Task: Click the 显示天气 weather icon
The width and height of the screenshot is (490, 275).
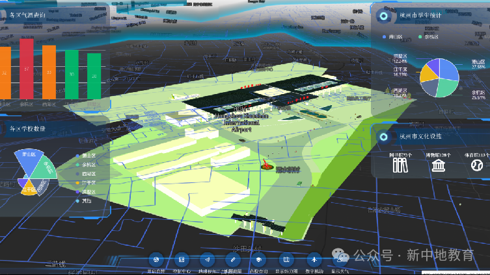Action: tap(340, 259)
